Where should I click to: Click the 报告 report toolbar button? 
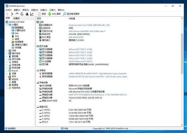tap(42, 14)
